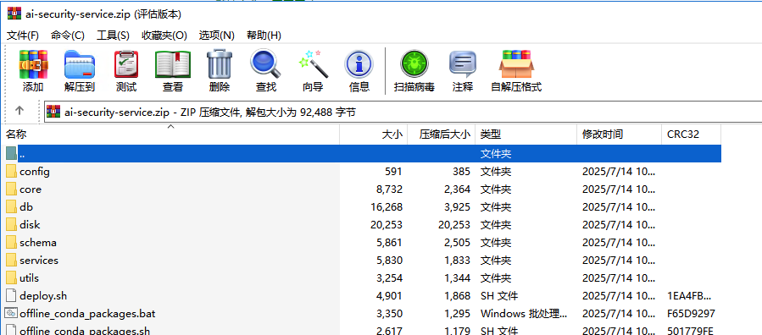The image size is (762, 335).
Task: Open the 命令(C) menu
Action: [68, 36]
